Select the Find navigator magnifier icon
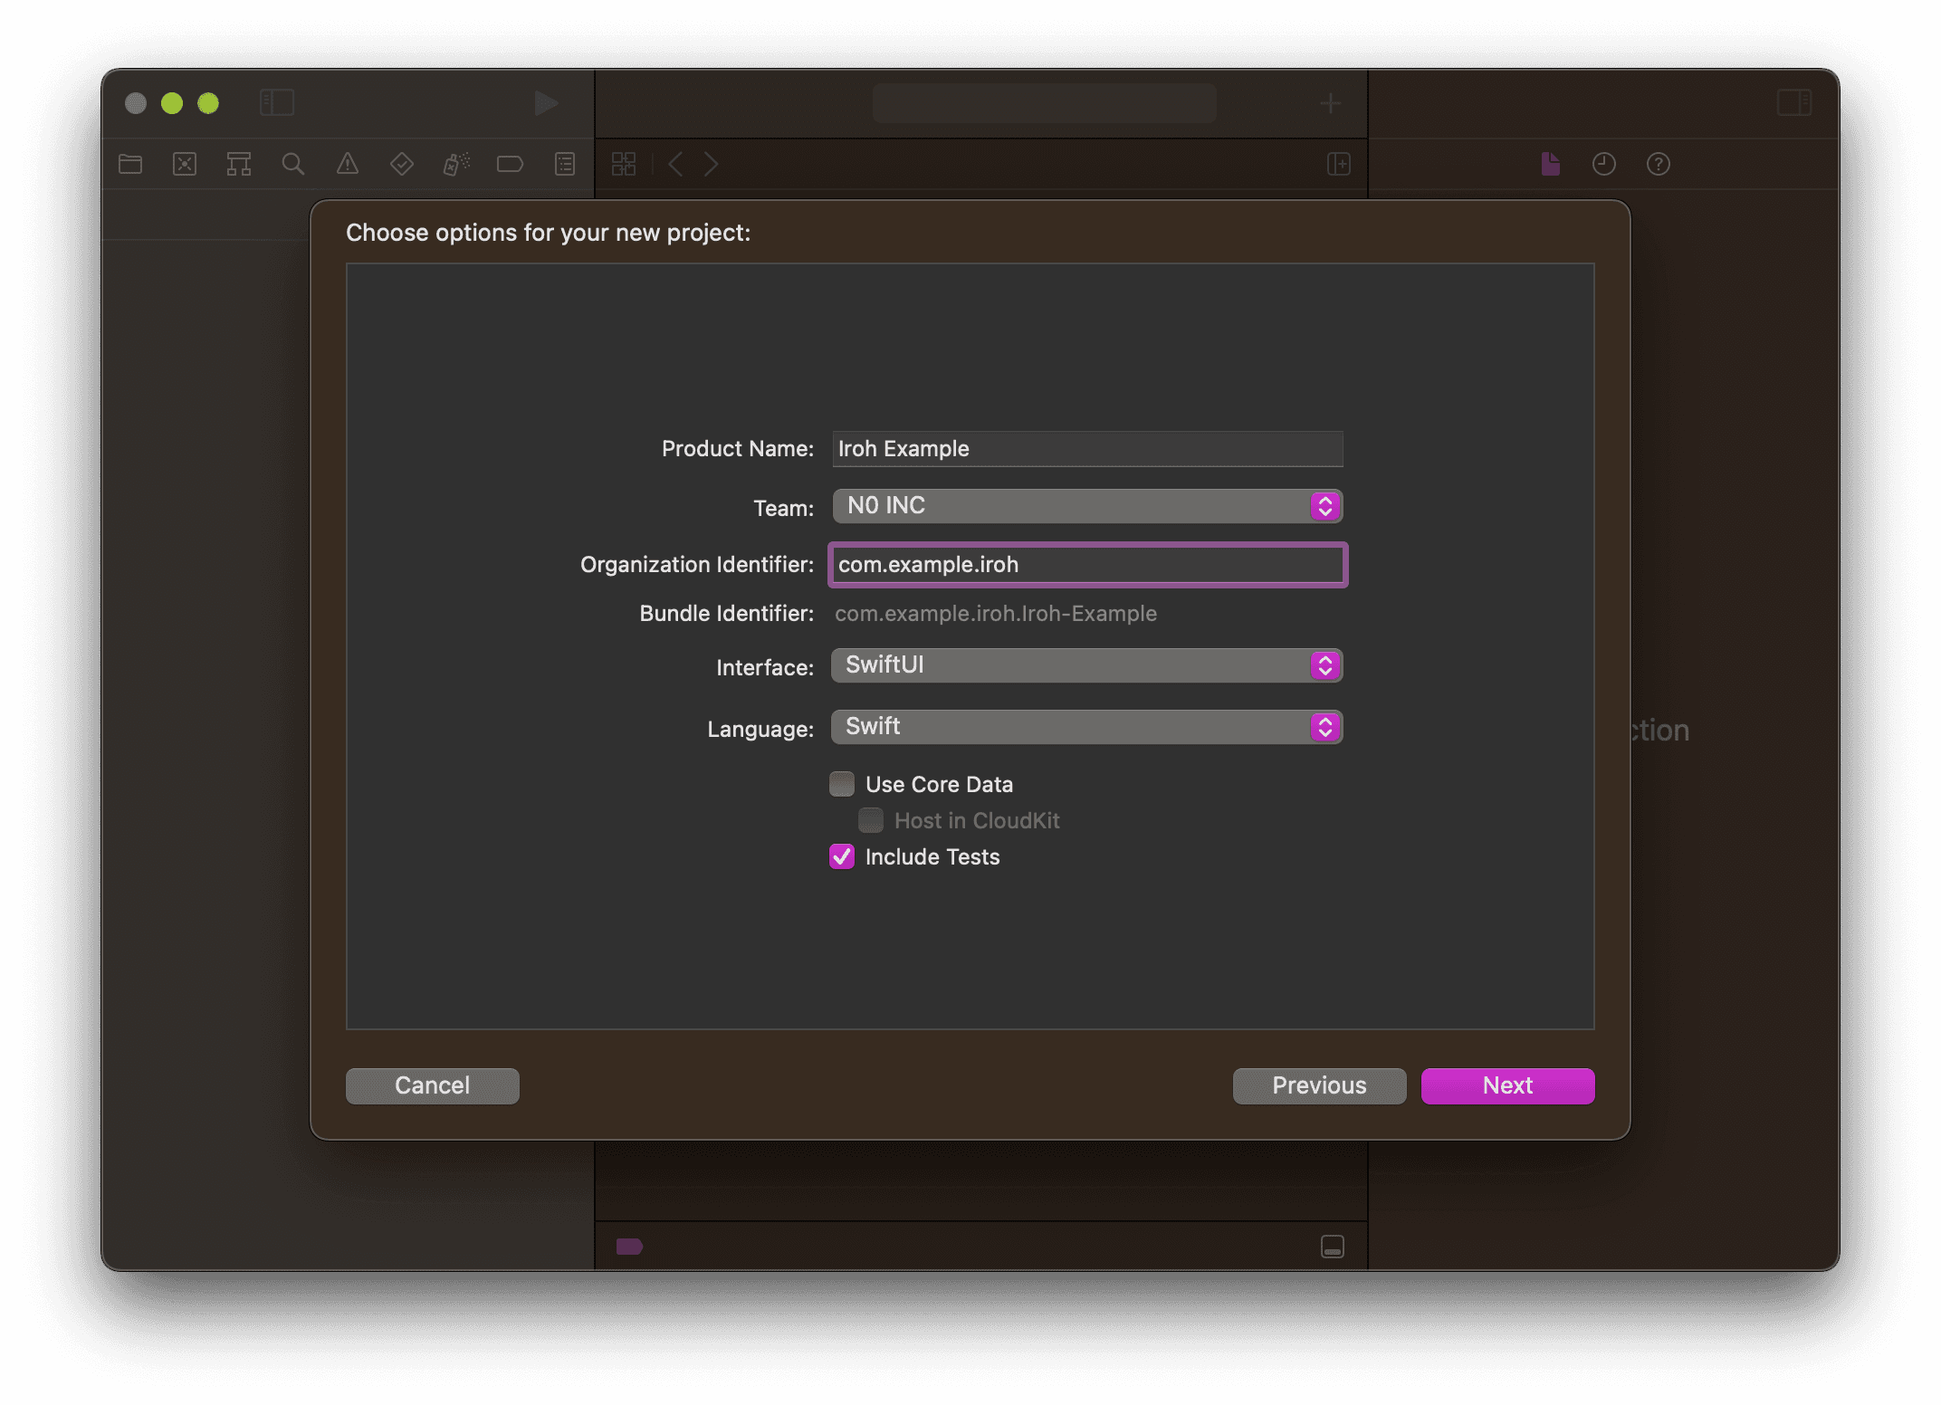1941x1405 pixels. coord(292,164)
